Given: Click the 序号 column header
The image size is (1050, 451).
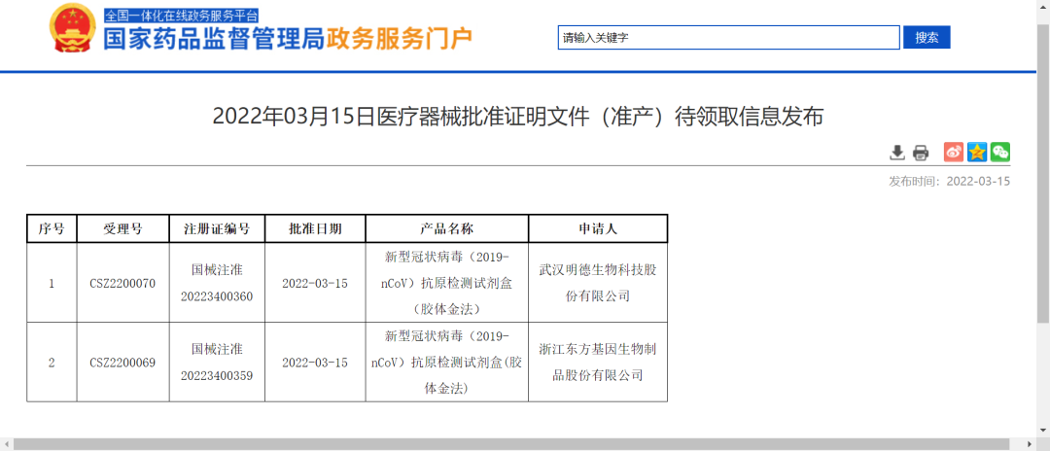Looking at the screenshot, I should coord(52,228).
